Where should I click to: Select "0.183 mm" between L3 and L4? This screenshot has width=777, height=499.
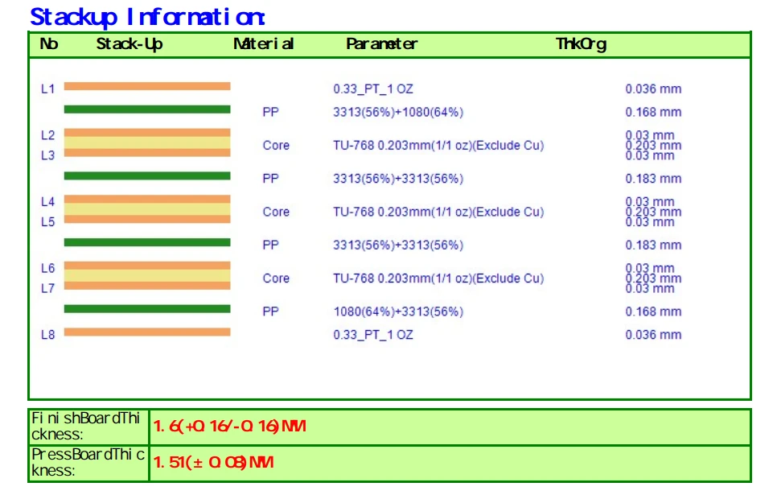(x=653, y=179)
